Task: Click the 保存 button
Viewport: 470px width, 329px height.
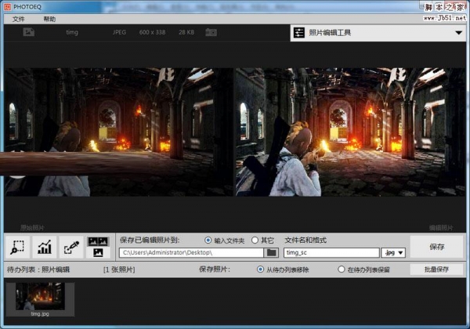Action: point(437,247)
